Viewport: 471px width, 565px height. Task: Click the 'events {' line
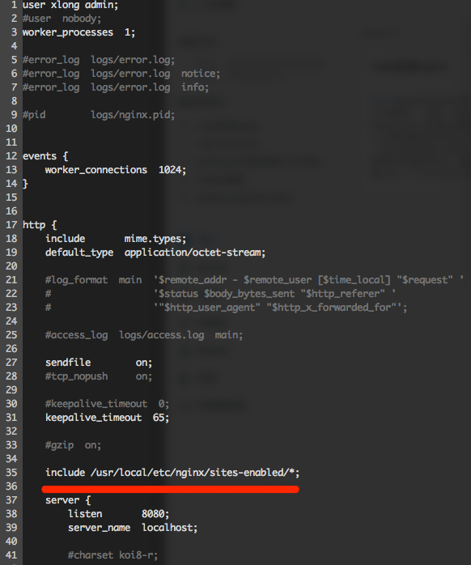click(45, 156)
